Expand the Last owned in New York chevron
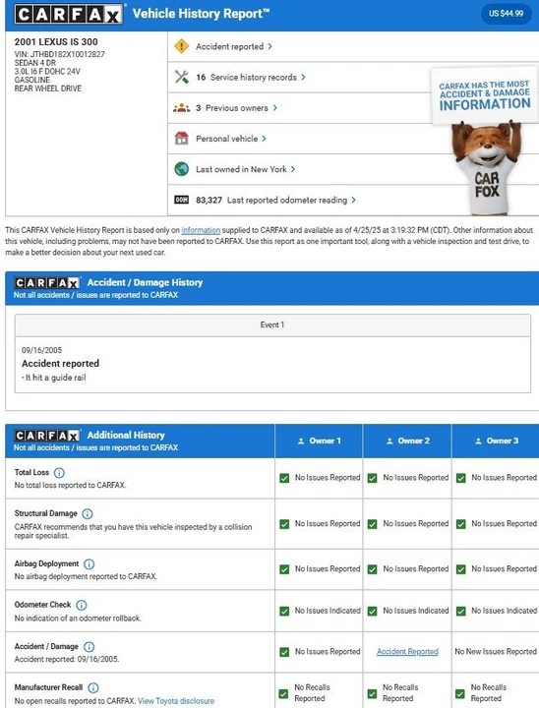The width and height of the screenshot is (539, 708). point(293,169)
